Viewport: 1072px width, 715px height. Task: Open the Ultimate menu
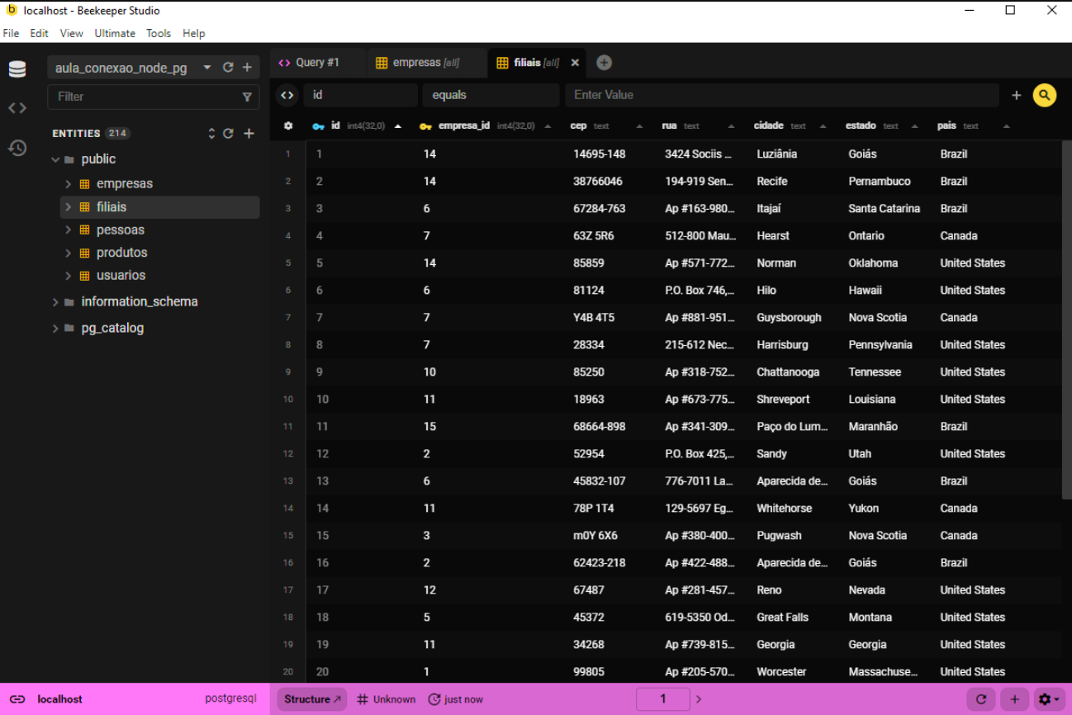pyautogui.click(x=115, y=34)
